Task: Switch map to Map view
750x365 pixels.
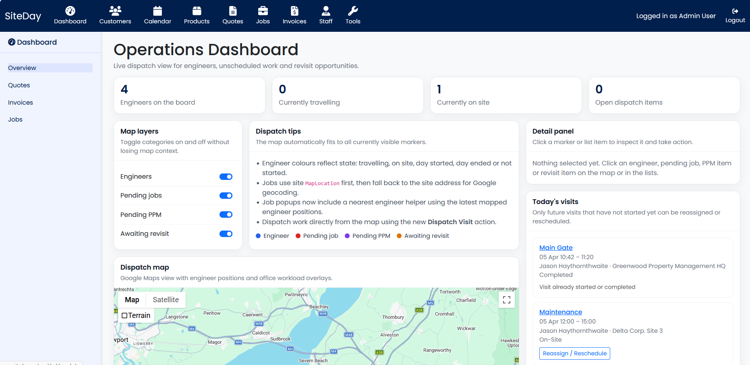Action: click(x=132, y=300)
